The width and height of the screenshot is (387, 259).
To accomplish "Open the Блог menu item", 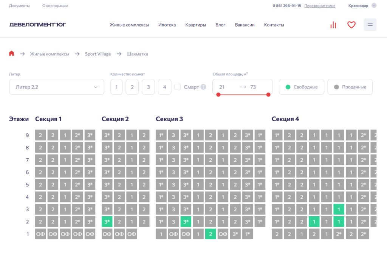I will pos(220,25).
